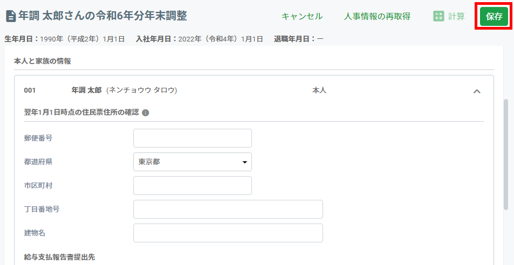This screenshot has width=514, height=265.
Task: Click the キャンセル link
Action: click(x=302, y=16)
